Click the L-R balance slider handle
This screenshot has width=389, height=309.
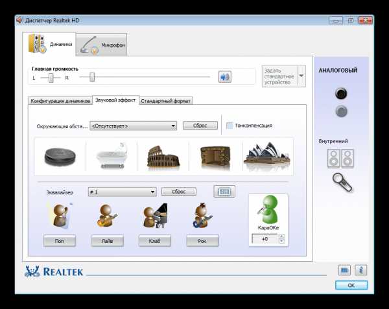coord(51,78)
